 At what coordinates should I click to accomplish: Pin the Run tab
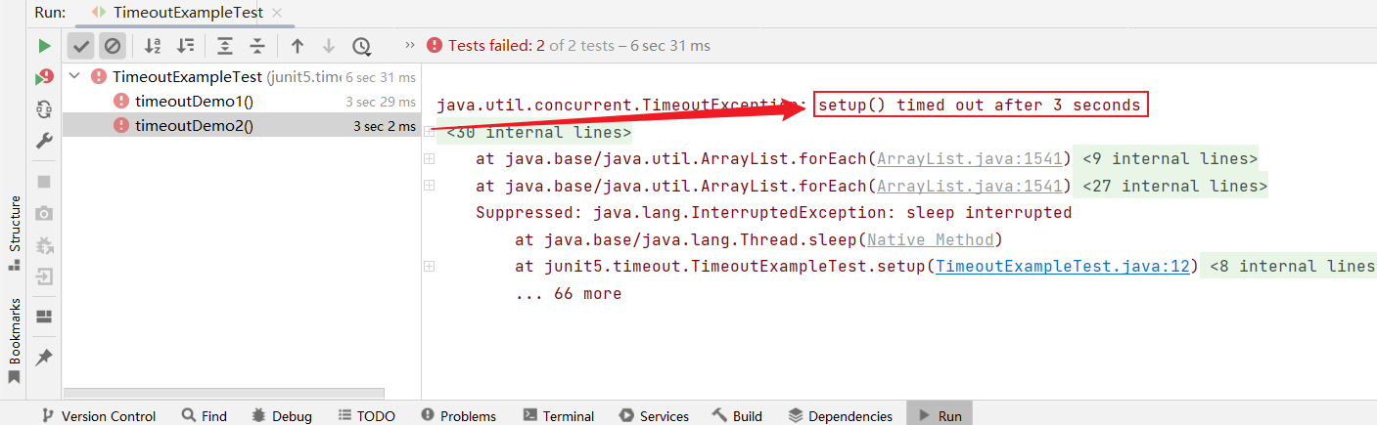point(44,358)
